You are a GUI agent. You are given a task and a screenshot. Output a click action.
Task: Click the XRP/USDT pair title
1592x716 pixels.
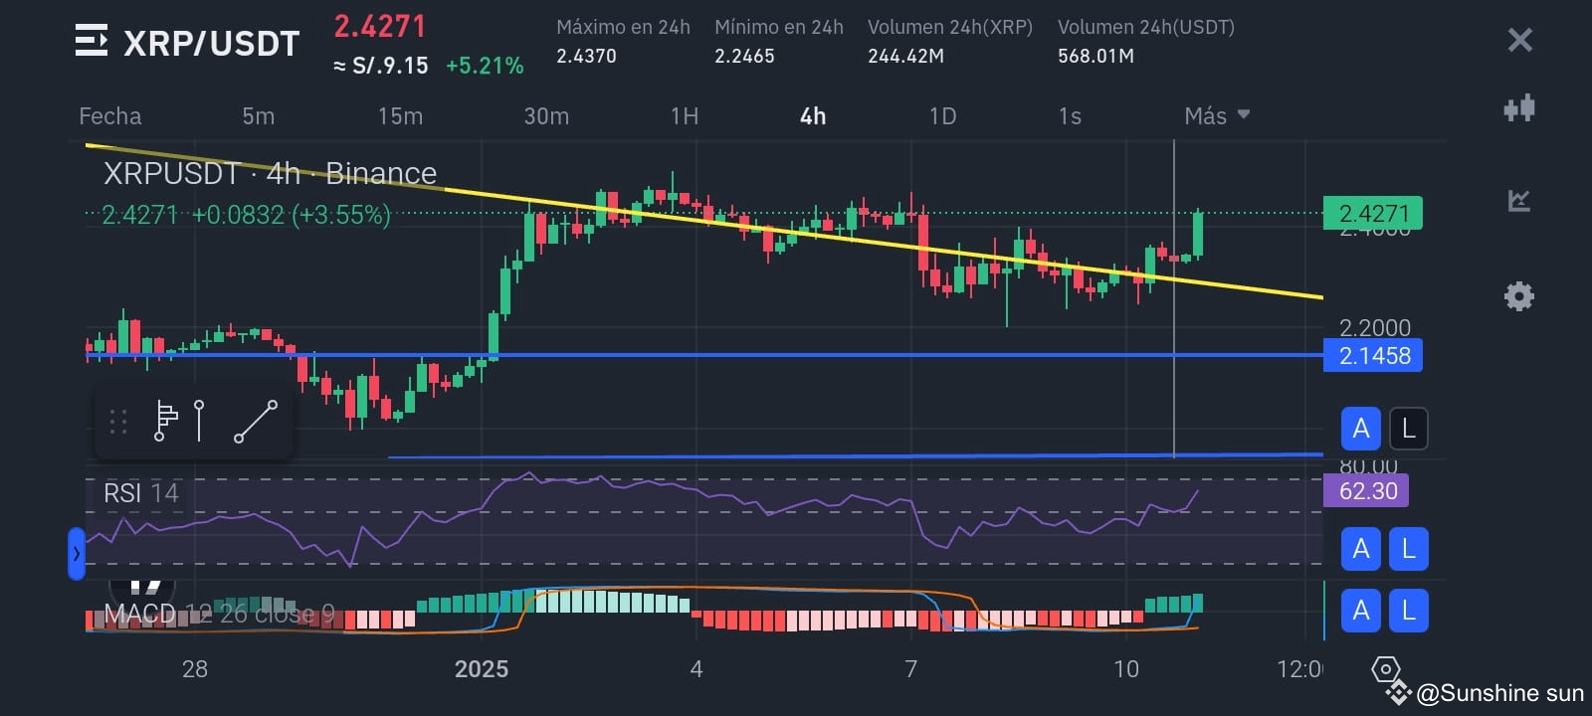click(211, 43)
